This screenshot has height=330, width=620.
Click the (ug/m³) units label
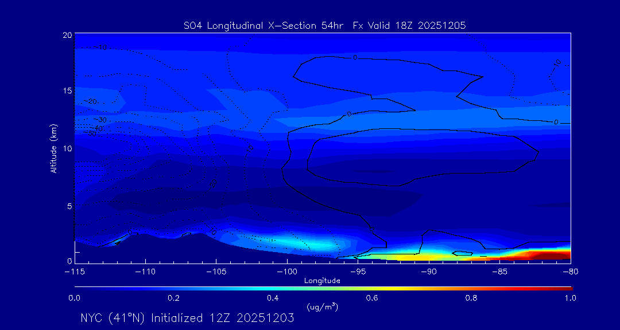tap(322, 307)
